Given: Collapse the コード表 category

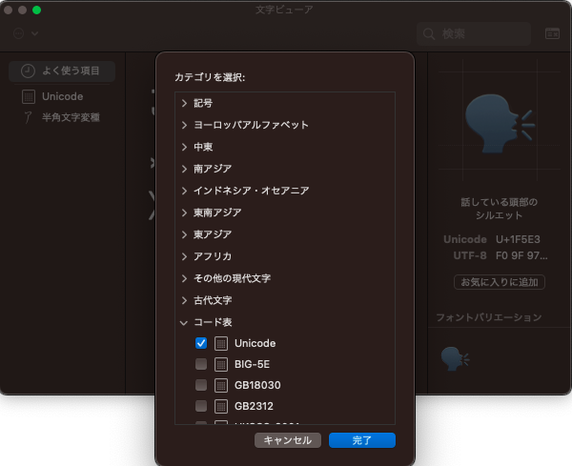Looking at the screenshot, I should pyautogui.click(x=184, y=323).
